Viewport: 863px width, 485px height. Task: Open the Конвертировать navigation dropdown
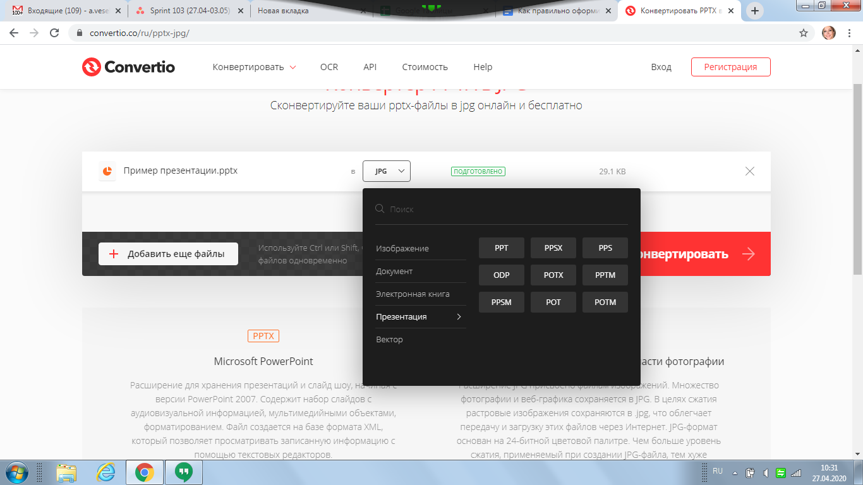[254, 67]
